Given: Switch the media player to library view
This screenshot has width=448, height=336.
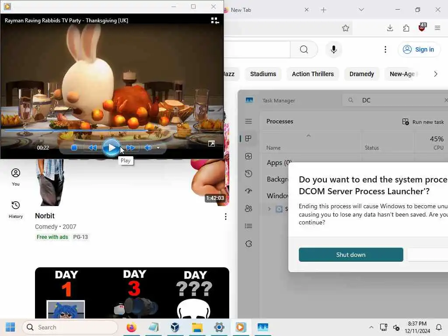Looking at the screenshot, I should click(215, 21).
